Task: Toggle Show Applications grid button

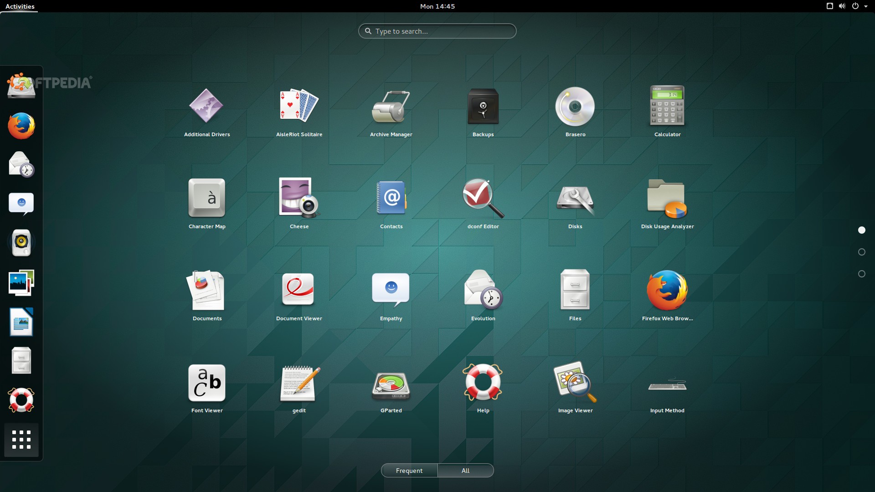Action: 21,440
